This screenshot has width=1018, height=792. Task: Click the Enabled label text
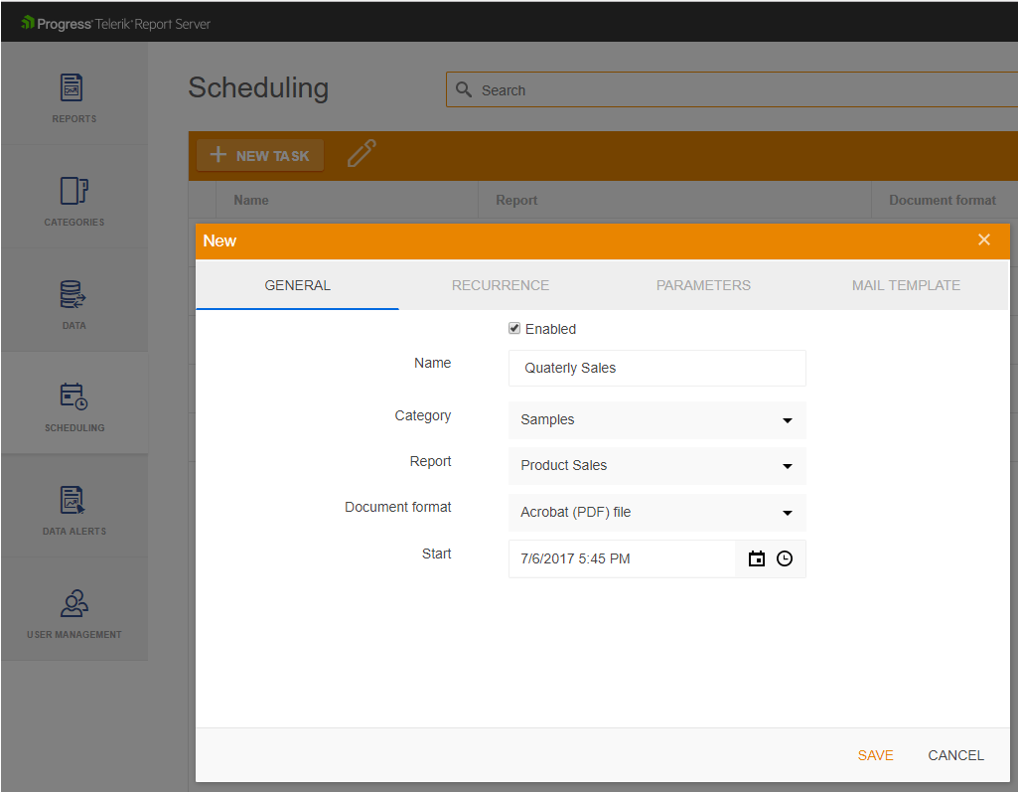[x=550, y=329]
